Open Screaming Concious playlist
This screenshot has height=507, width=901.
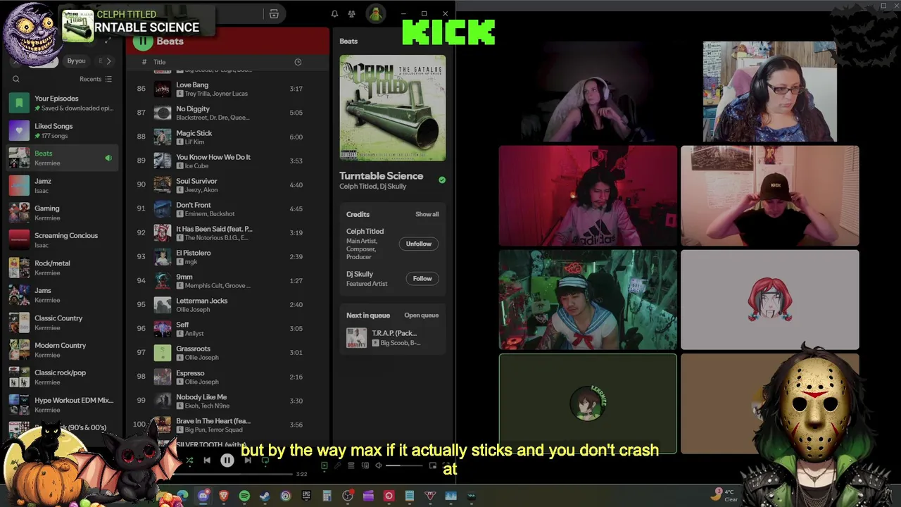coord(63,240)
